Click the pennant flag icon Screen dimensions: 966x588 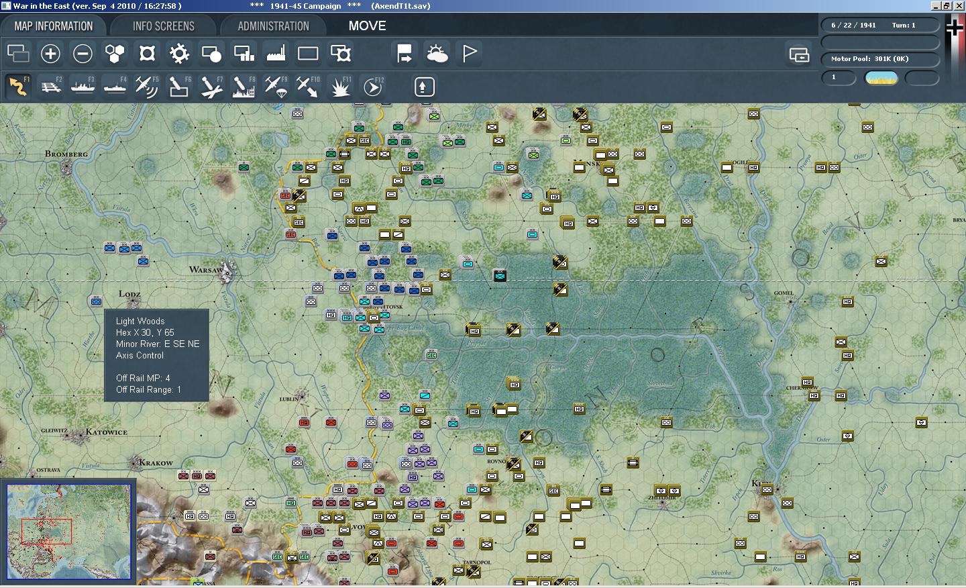pyautogui.click(x=469, y=53)
